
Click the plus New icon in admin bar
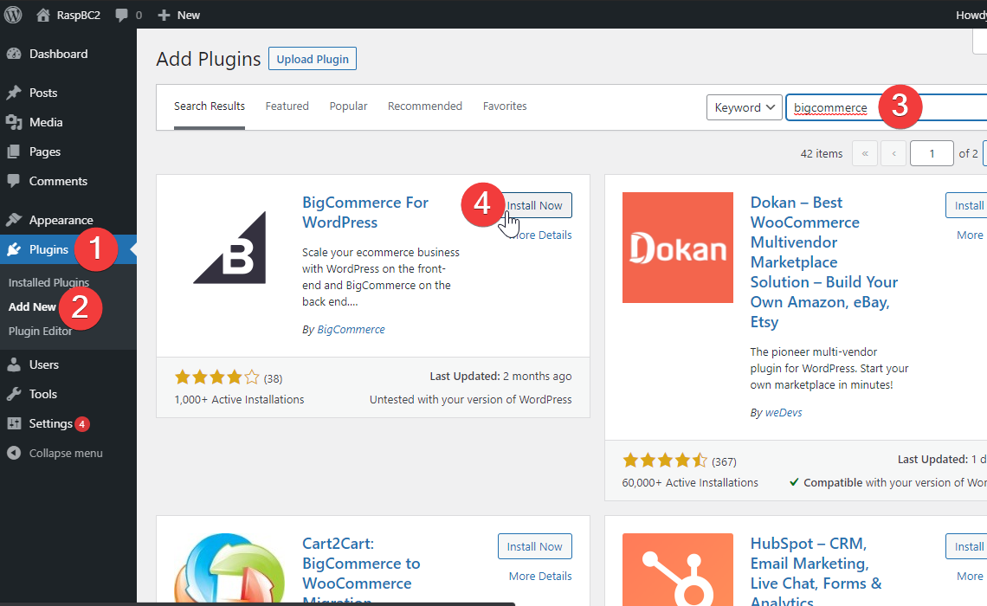click(x=164, y=15)
